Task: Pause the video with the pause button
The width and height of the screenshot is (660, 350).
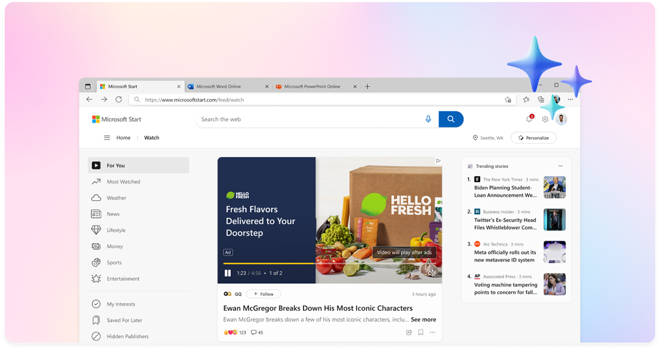Action: pyautogui.click(x=228, y=273)
